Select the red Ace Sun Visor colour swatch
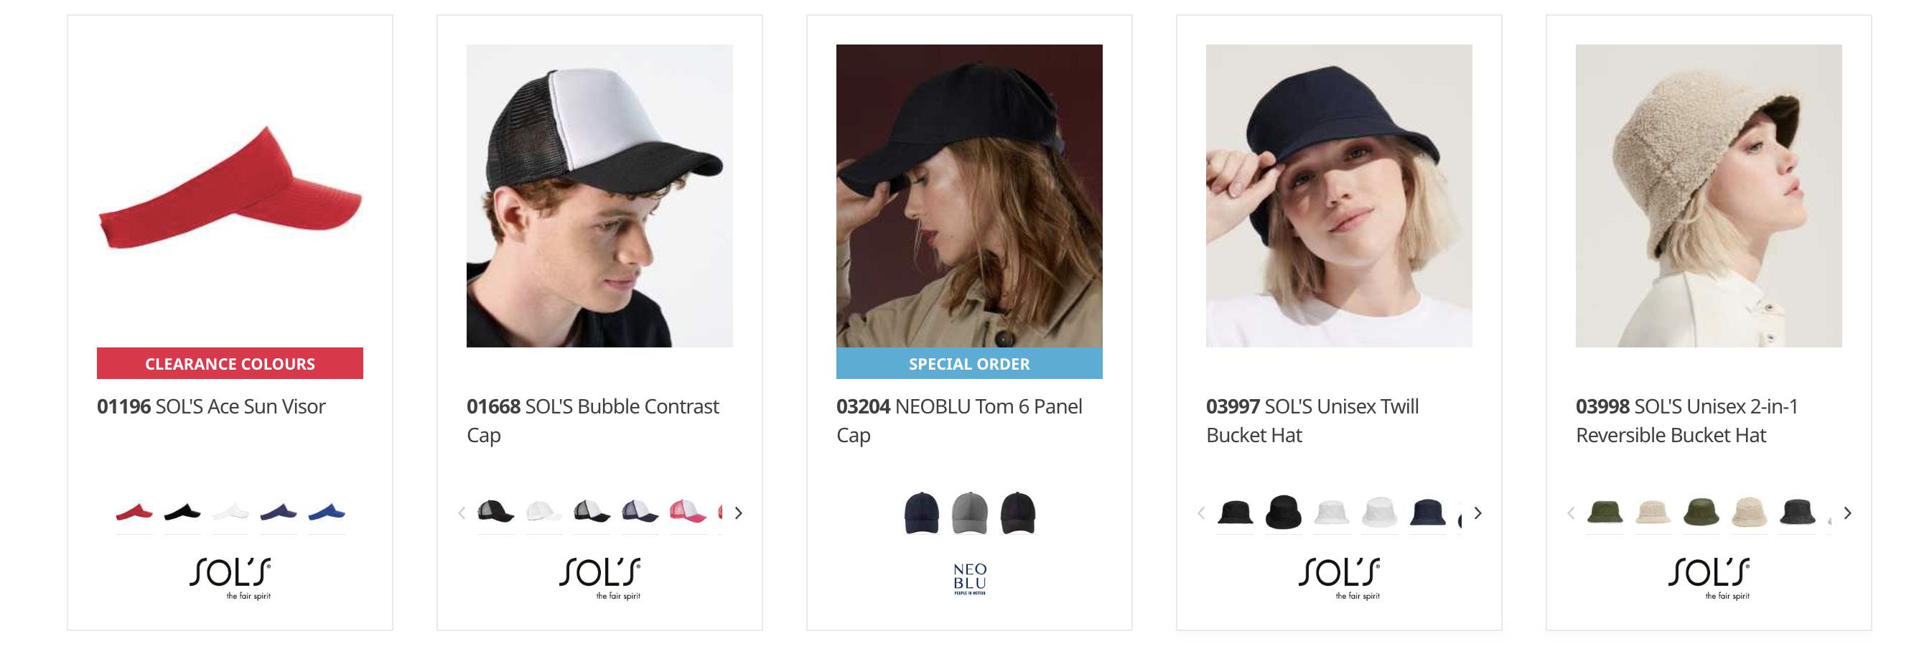Image resolution: width=1919 pixels, height=664 pixels. point(134,512)
